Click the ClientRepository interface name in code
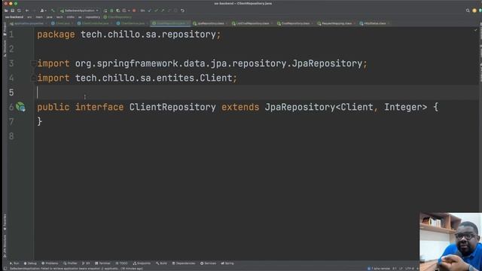The width and height of the screenshot is (482, 271). [172, 107]
